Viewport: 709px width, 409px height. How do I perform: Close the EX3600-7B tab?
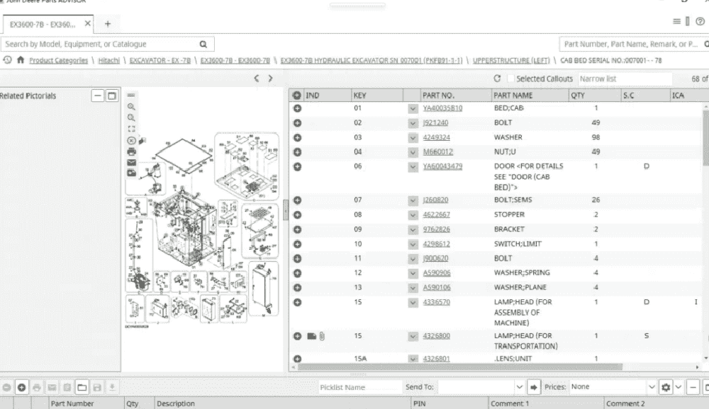88,23
